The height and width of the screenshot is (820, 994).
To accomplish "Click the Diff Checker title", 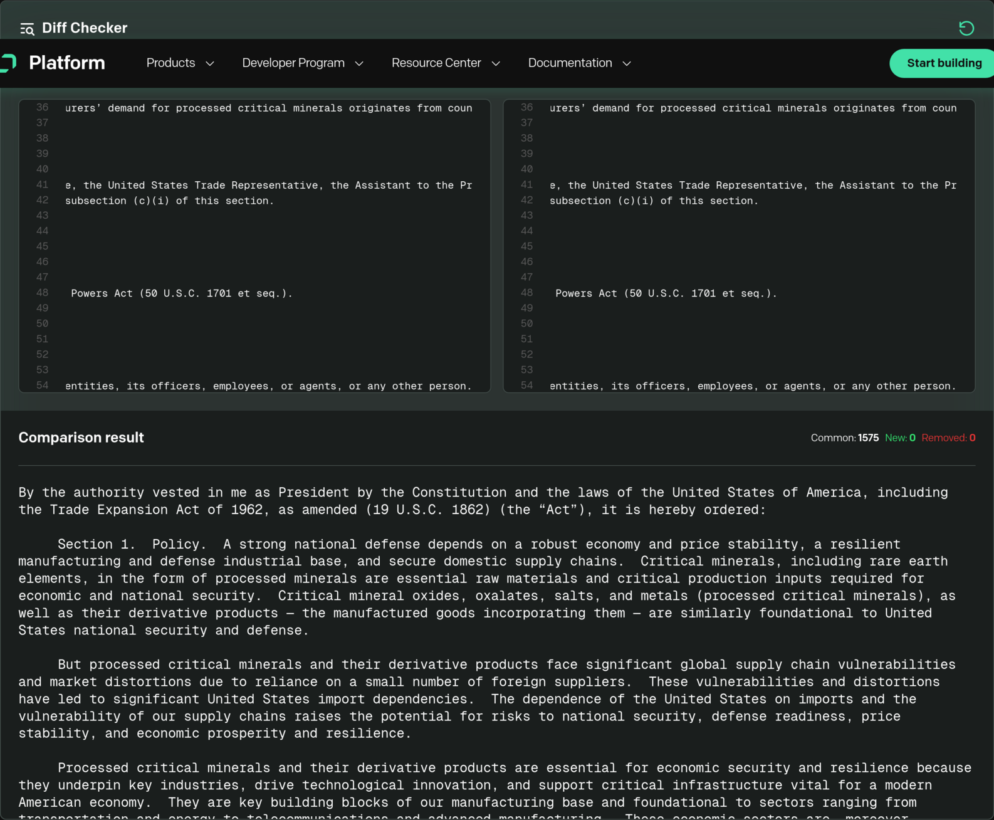I will (x=85, y=28).
